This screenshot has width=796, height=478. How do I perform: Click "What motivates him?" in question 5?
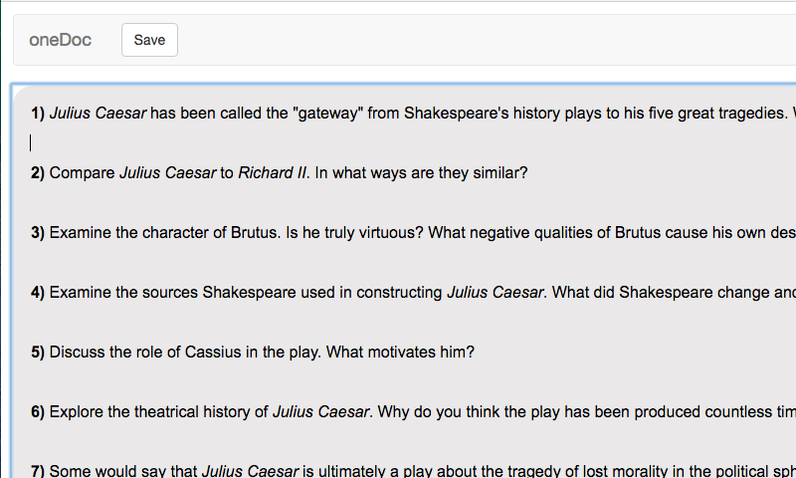[x=400, y=353]
